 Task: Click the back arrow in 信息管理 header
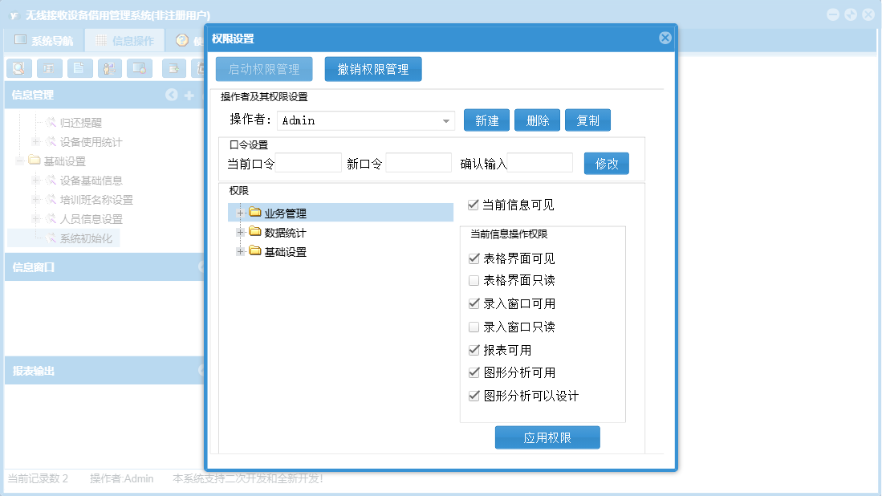click(x=172, y=95)
